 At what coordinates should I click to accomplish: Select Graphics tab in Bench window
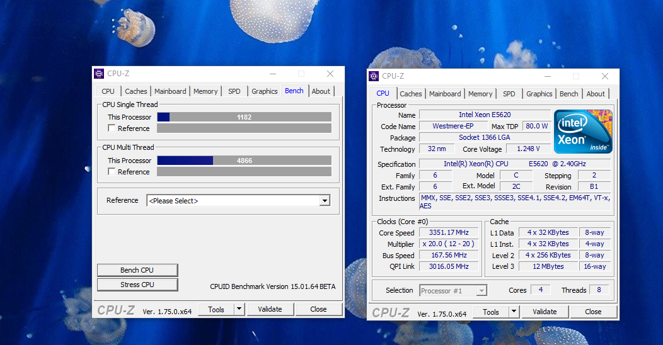[264, 91]
